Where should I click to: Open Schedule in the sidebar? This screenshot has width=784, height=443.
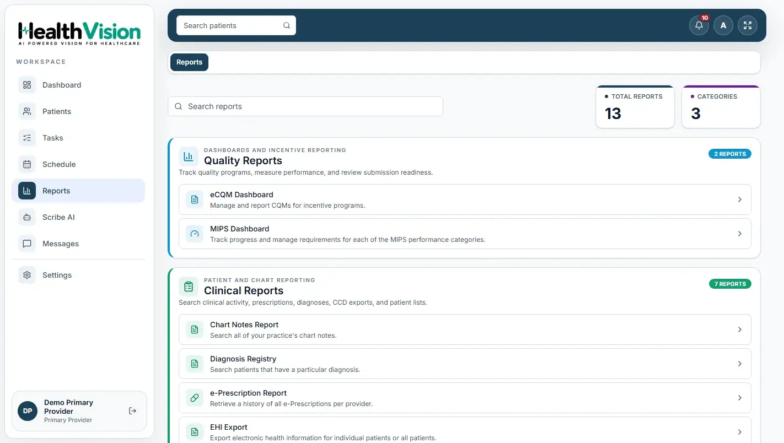pyautogui.click(x=78, y=164)
